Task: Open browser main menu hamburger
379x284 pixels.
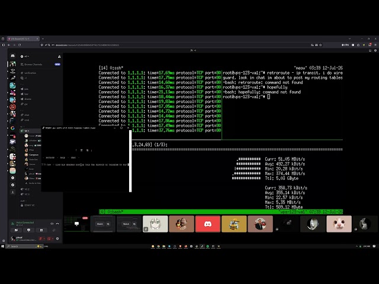Action: (375, 45)
